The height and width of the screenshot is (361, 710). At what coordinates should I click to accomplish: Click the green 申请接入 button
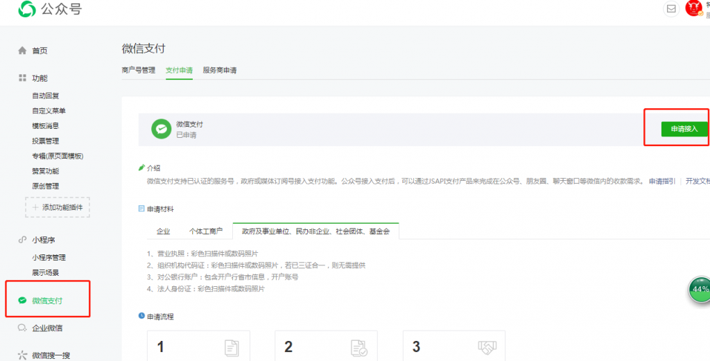pos(684,129)
